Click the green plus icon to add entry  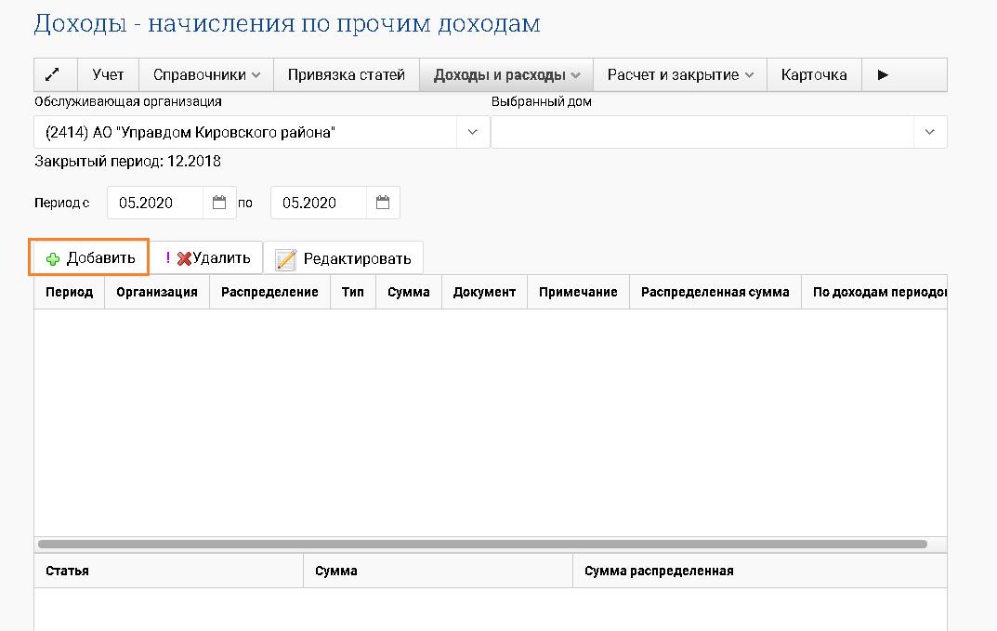[x=53, y=256]
